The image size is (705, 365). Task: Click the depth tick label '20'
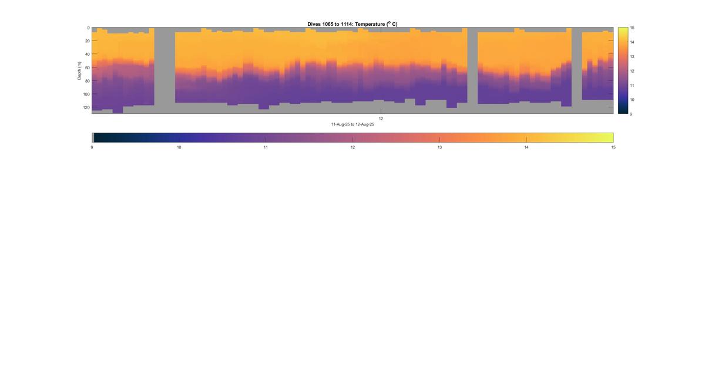(x=87, y=41)
